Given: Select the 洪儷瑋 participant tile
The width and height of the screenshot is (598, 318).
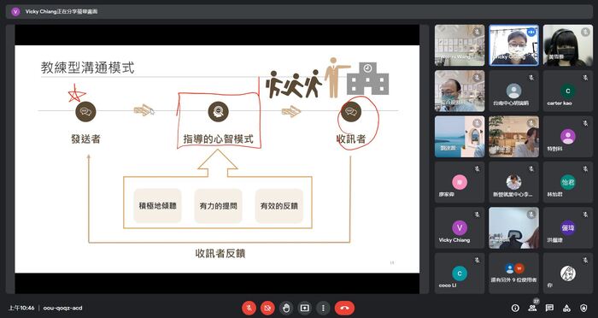Looking at the screenshot, I should point(568,228).
